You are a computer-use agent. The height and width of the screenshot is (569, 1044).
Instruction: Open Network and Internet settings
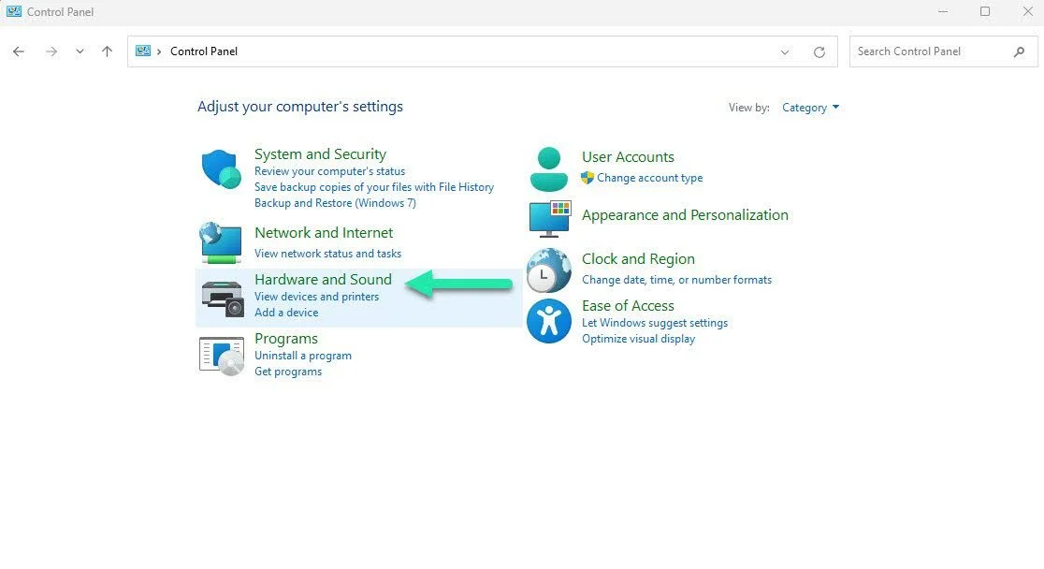(x=324, y=232)
